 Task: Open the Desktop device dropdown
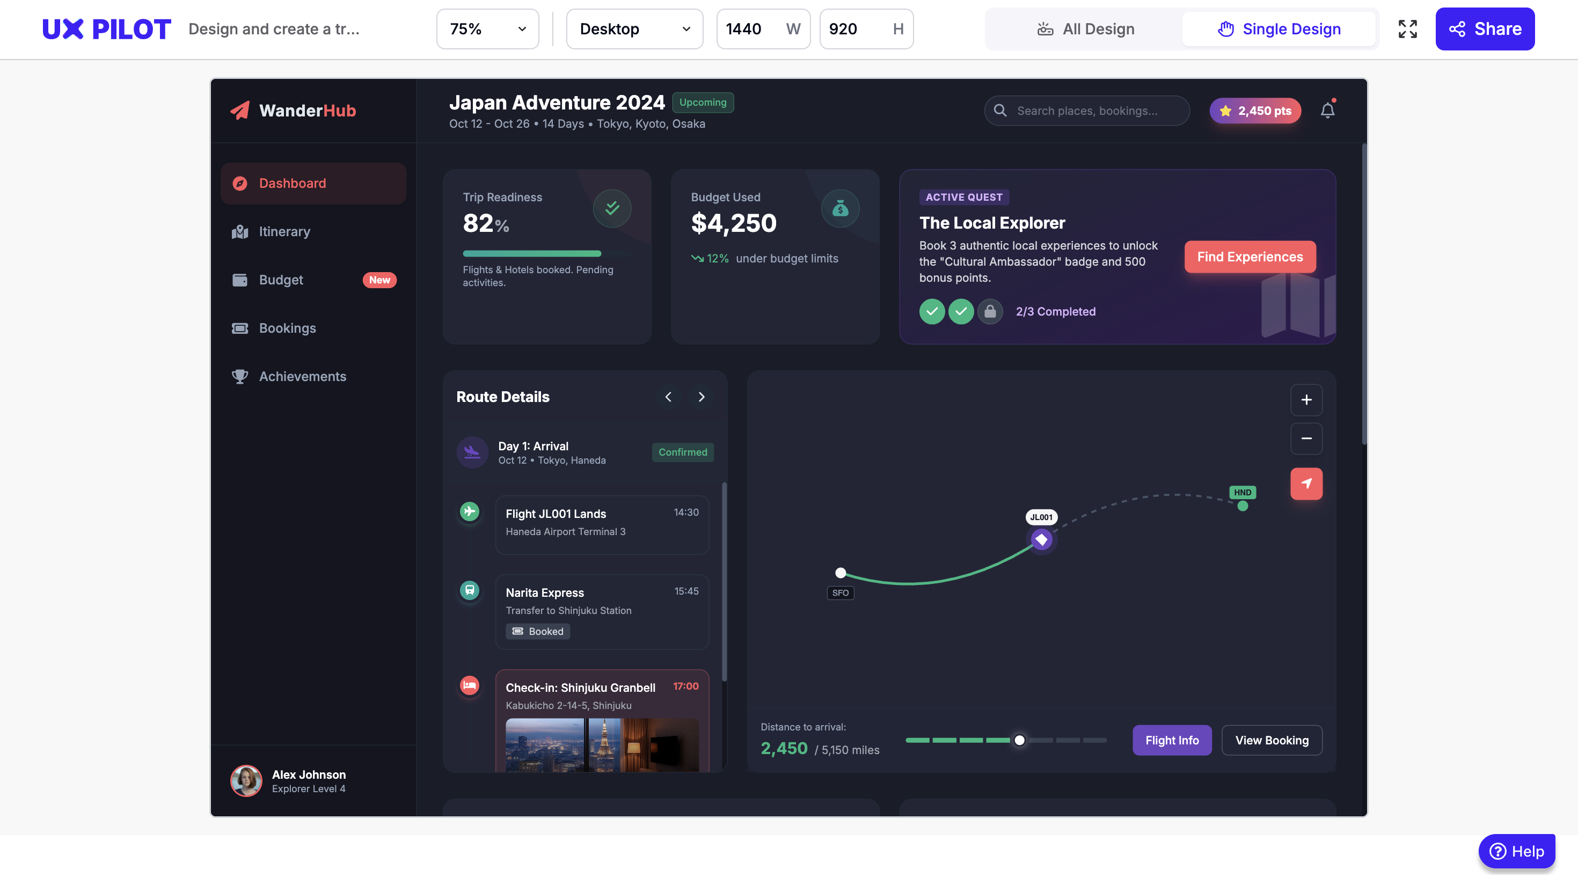tap(634, 29)
